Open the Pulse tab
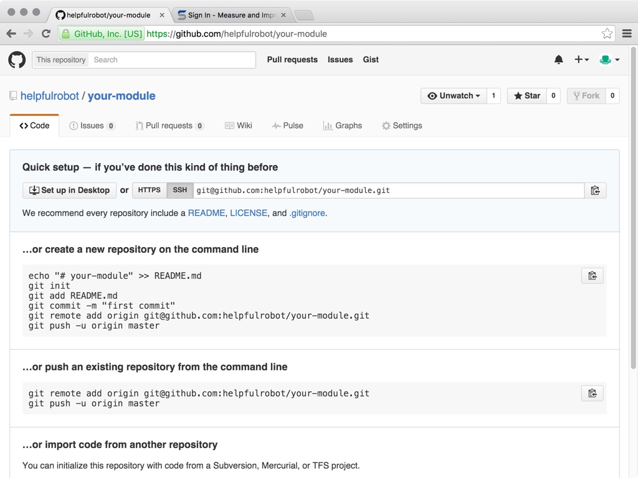Screen dimensions: 638x478 coord(288,126)
